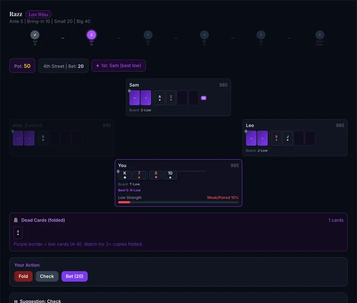This screenshot has width=357, height=303.
Task: Click the Alex (Folded) player name
Action: [x=28, y=126]
